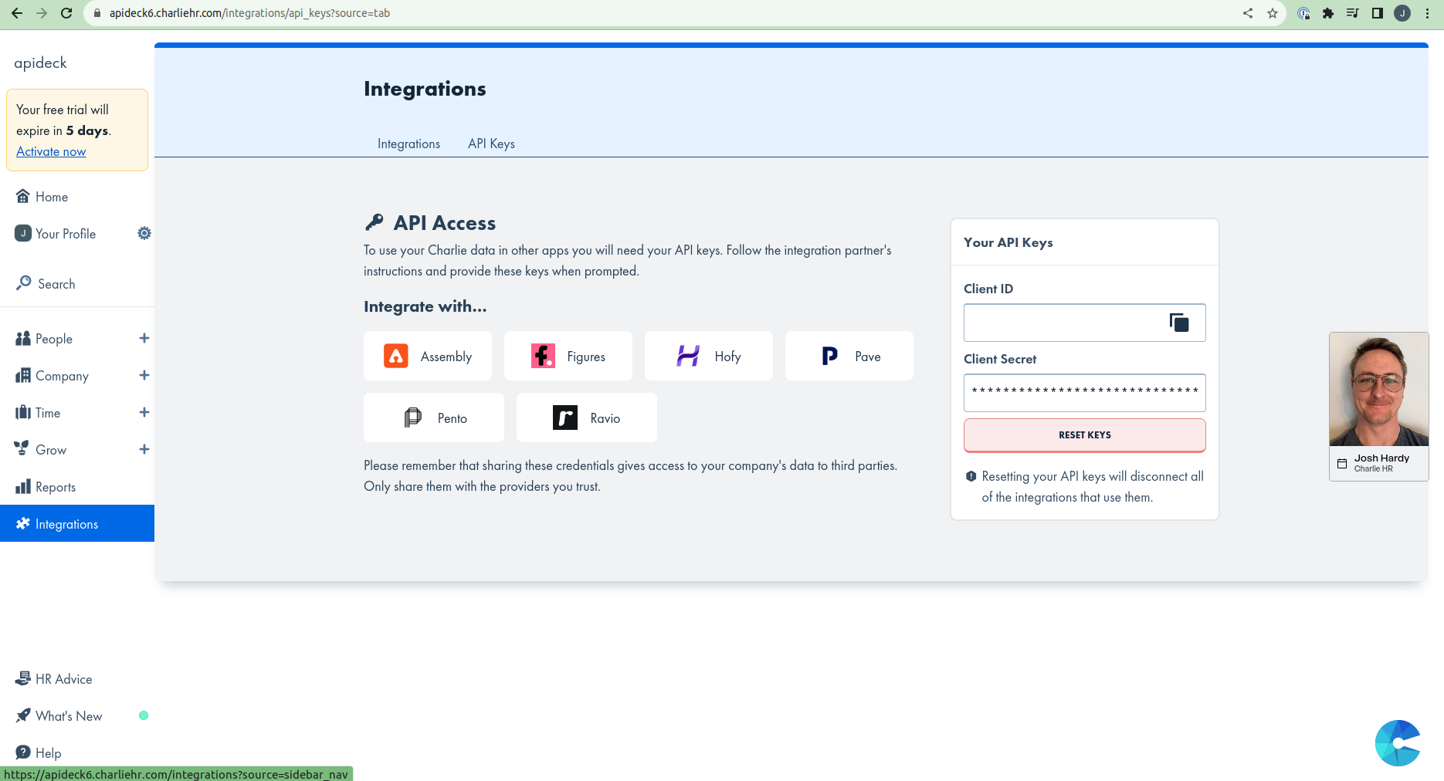The width and height of the screenshot is (1444, 781).
Task: Open the Grow section
Action: pos(51,450)
